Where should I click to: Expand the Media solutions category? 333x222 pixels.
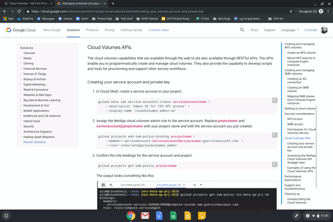(21, 58)
